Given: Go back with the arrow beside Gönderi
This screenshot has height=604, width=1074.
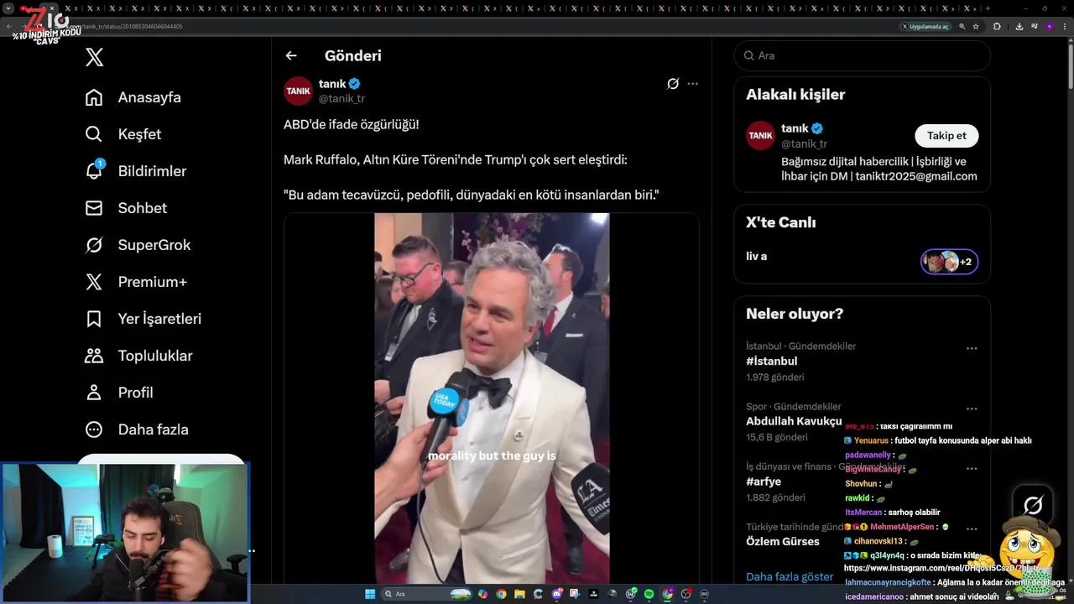Looking at the screenshot, I should click(291, 55).
